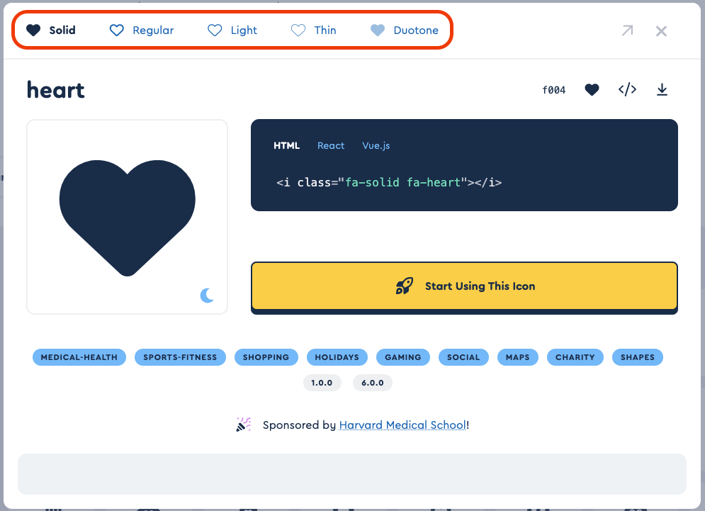
Task: Open the CHARITY category tag
Action: 575,357
